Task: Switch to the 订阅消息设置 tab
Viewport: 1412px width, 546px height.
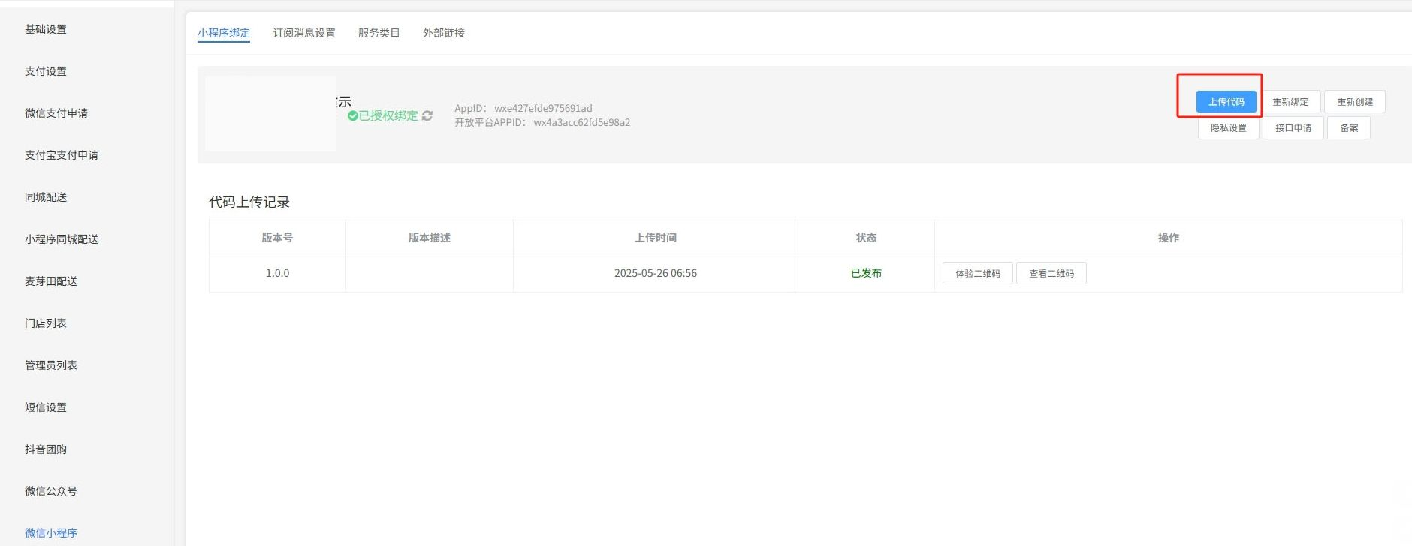Action: [303, 33]
